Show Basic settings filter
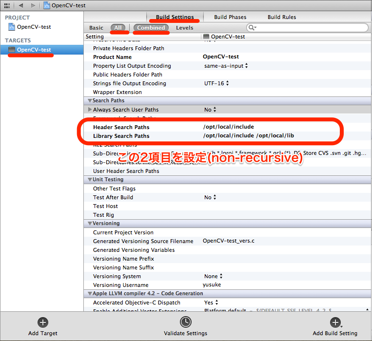 [96, 28]
